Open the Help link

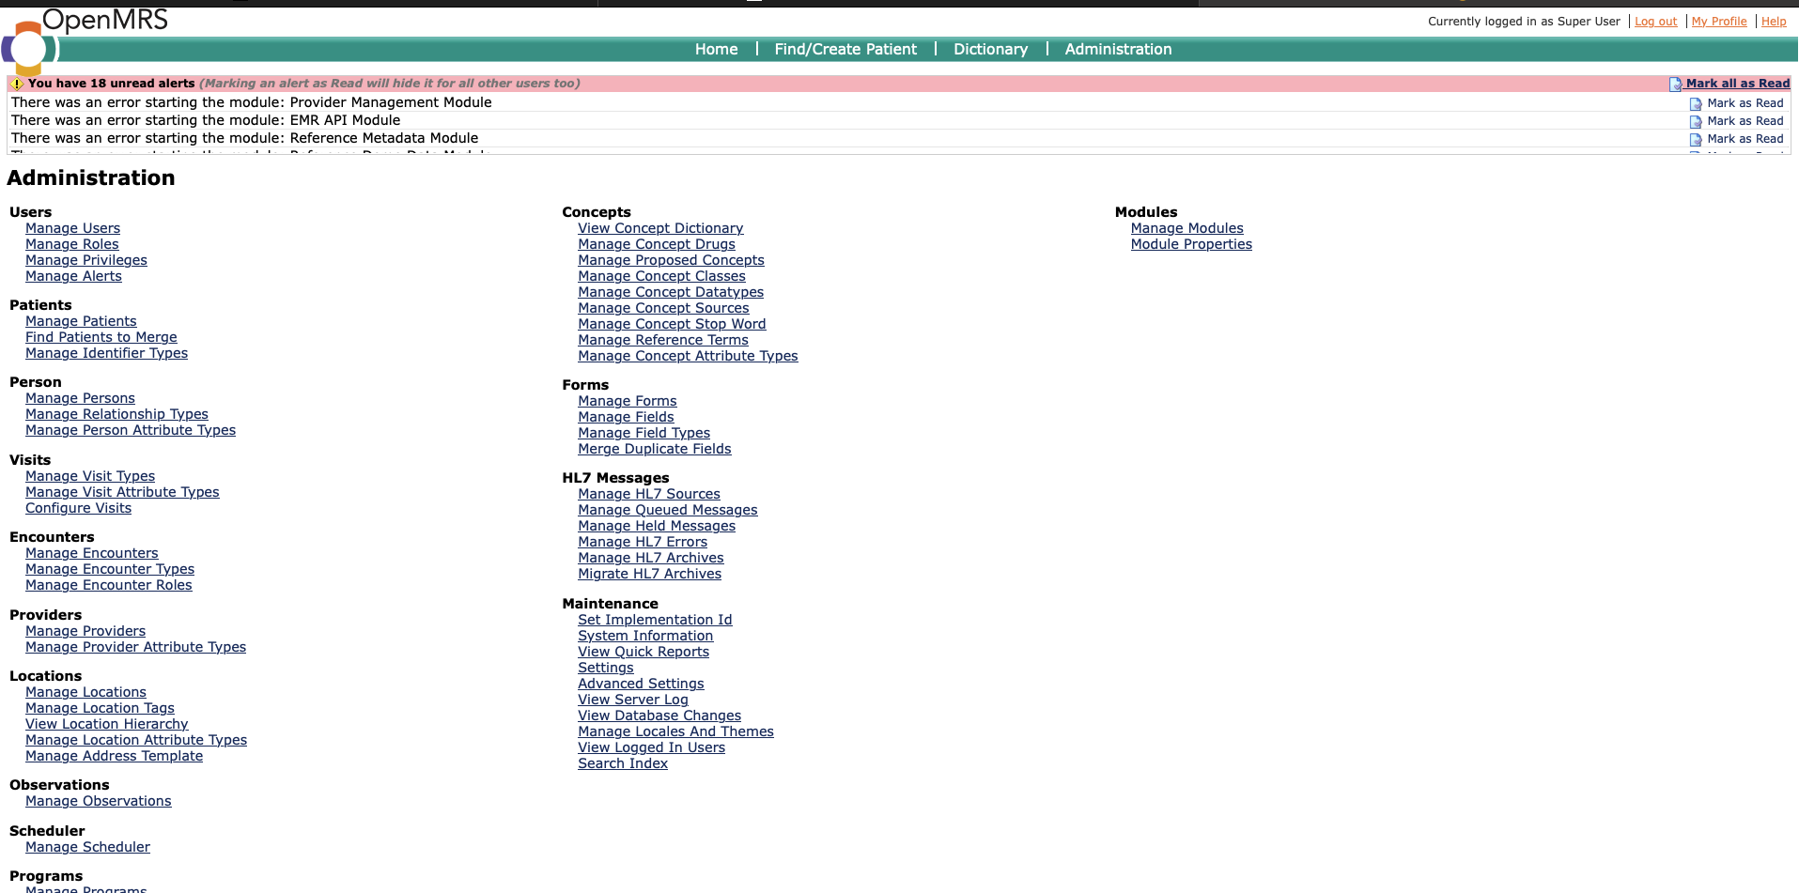(1774, 22)
